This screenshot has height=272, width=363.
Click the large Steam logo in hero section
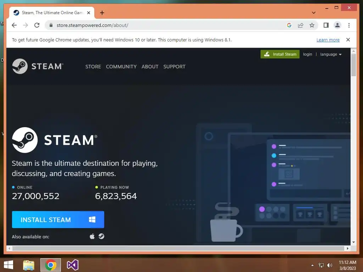55,140
